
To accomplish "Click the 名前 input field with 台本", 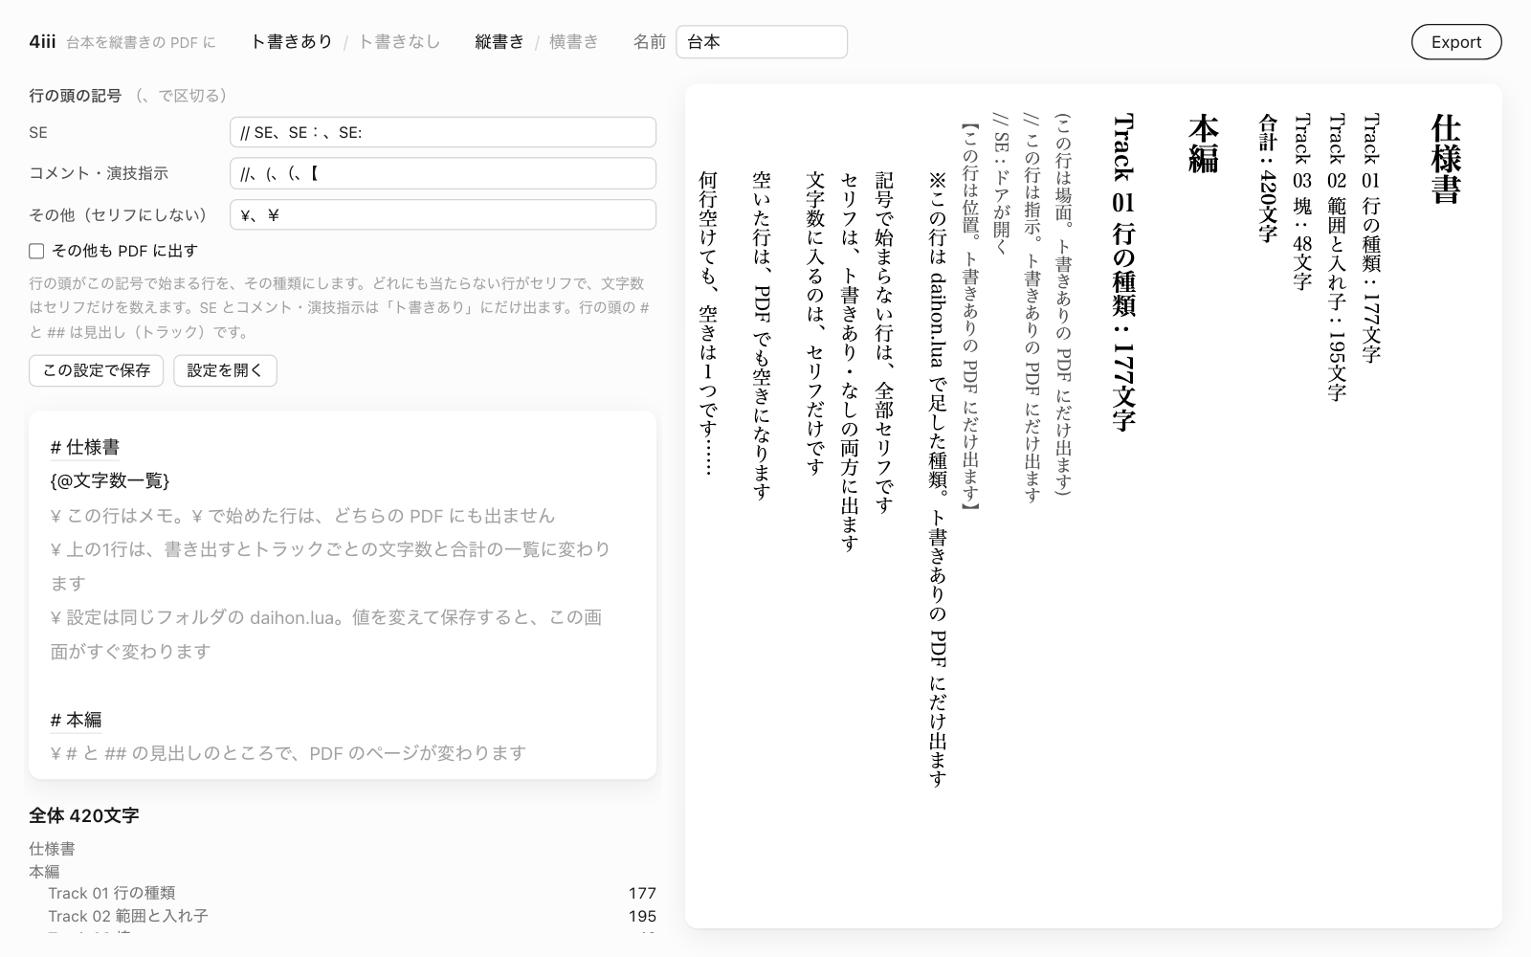I will tap(762, 42).
